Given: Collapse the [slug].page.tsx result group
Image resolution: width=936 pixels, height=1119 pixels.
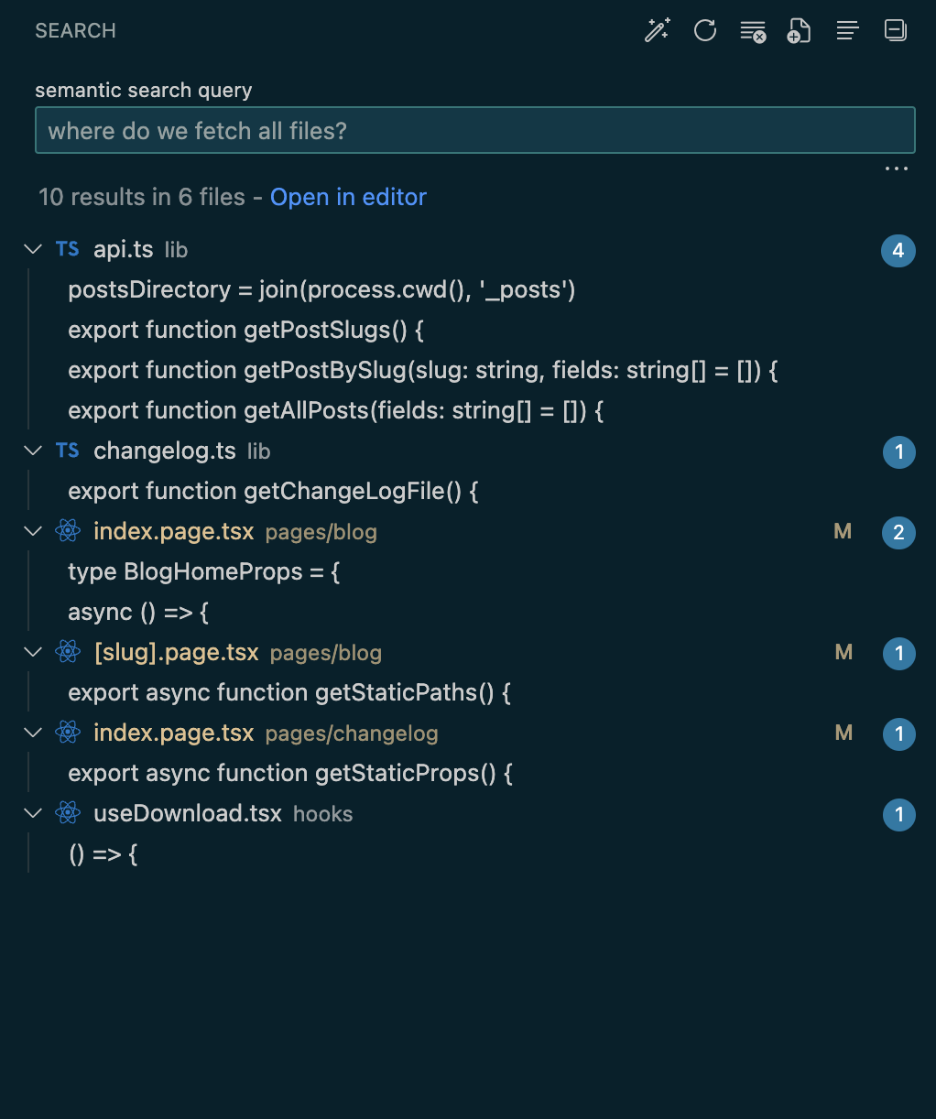Looking at the screenshot, I should 34,652.
